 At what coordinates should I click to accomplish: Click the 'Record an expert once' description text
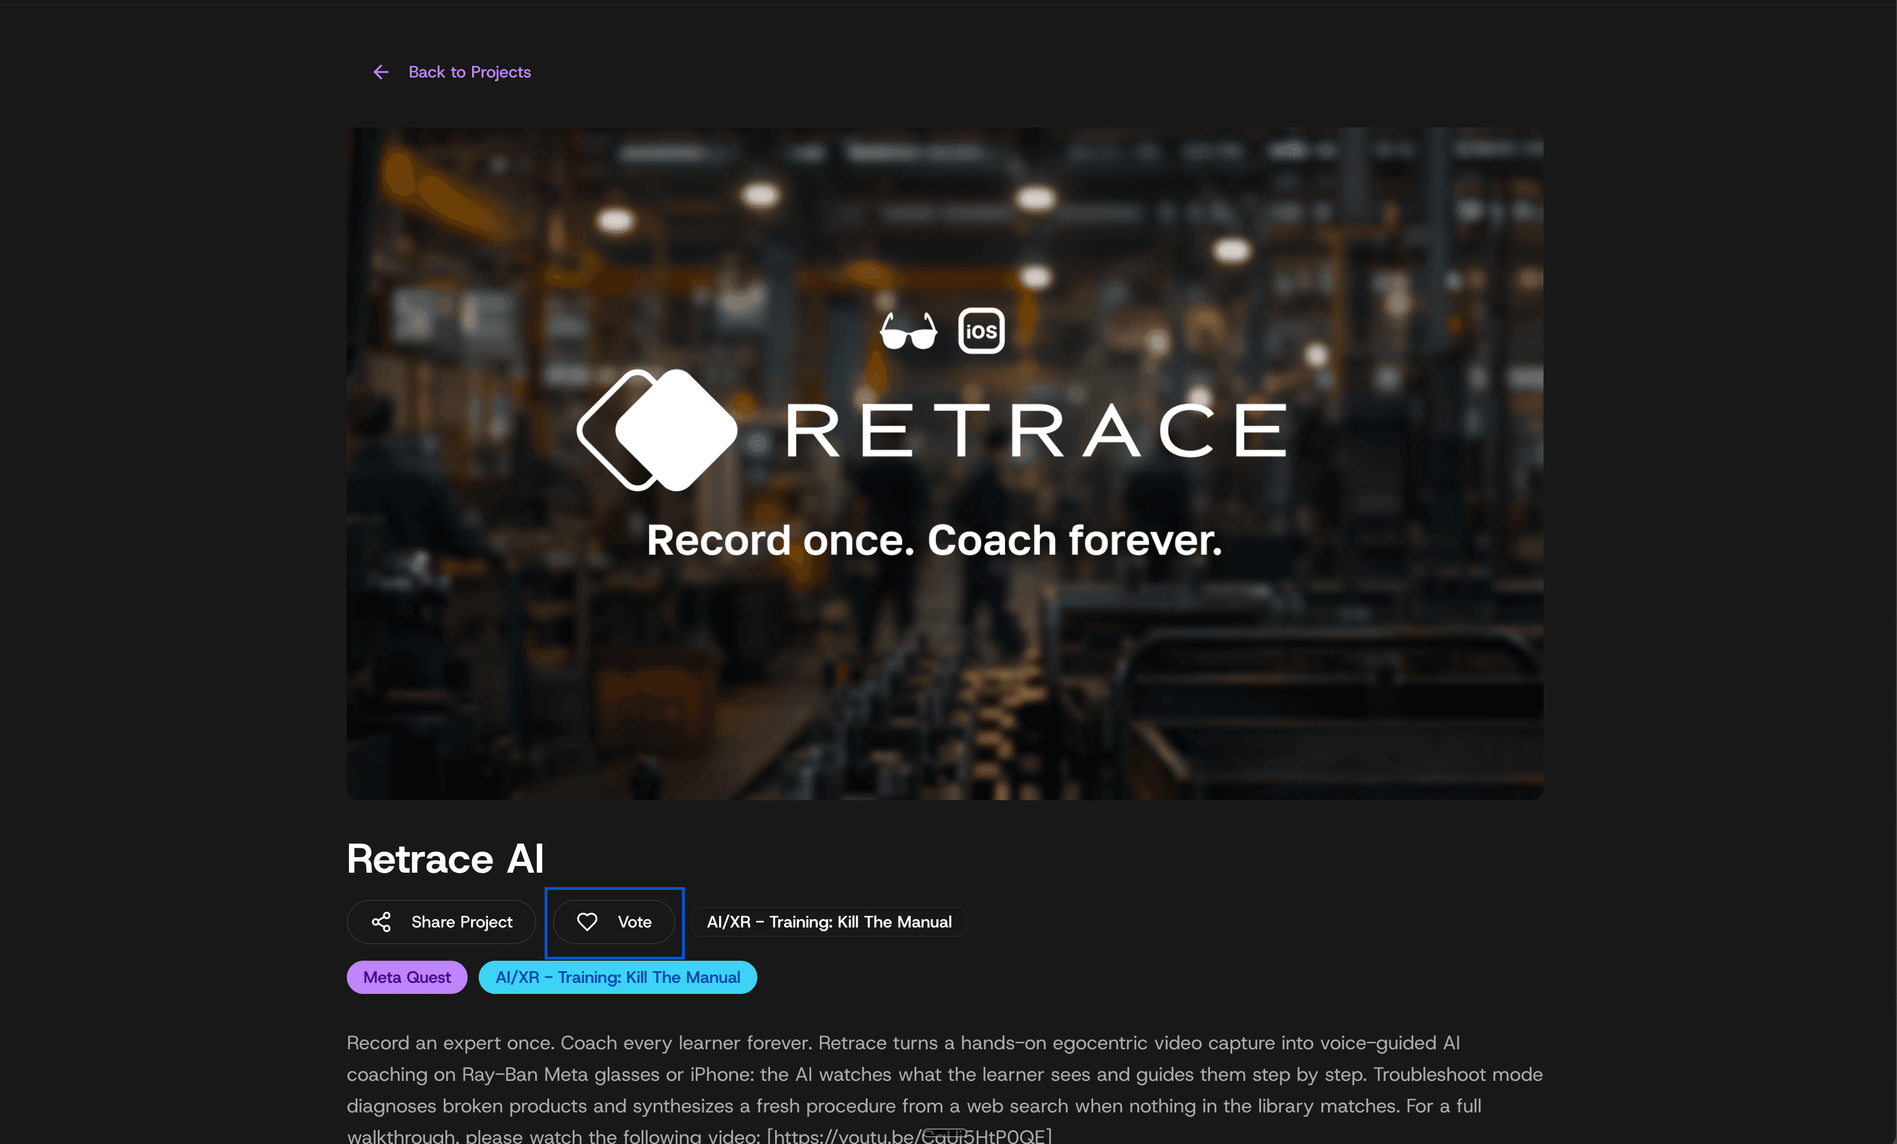click(x=945, y=1089)
